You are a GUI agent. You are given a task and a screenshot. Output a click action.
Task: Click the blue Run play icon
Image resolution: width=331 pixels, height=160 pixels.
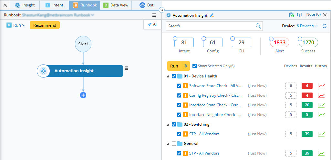(x=9, y=25)
